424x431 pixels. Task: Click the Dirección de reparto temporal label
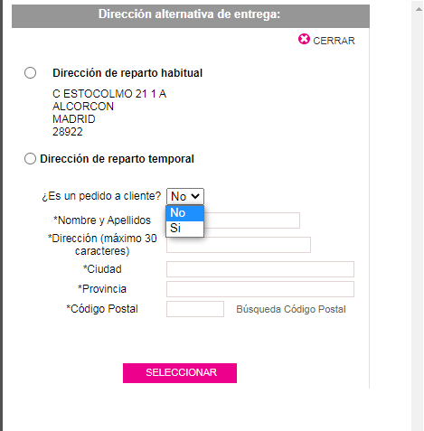117,159
